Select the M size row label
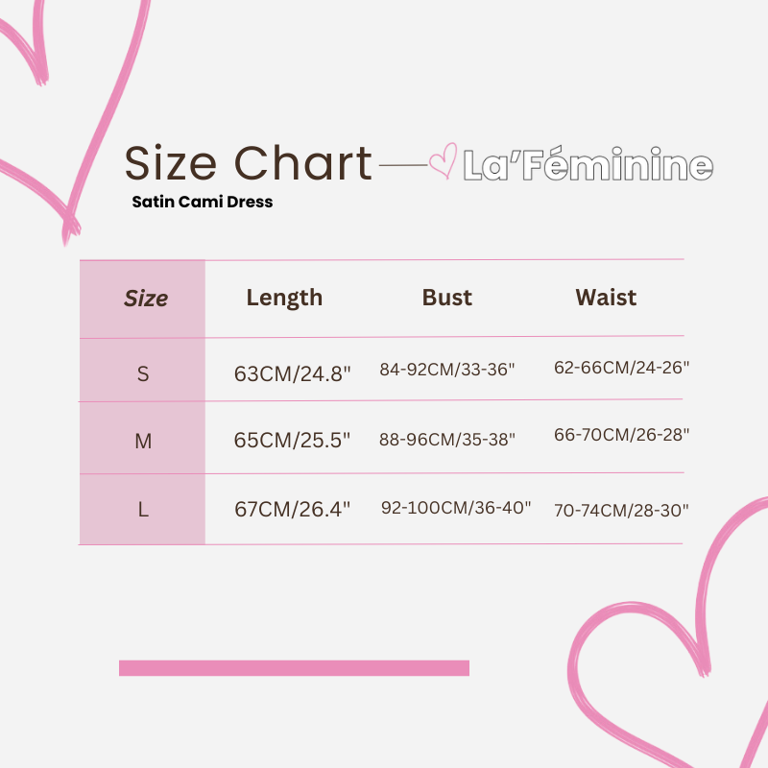 143,442
